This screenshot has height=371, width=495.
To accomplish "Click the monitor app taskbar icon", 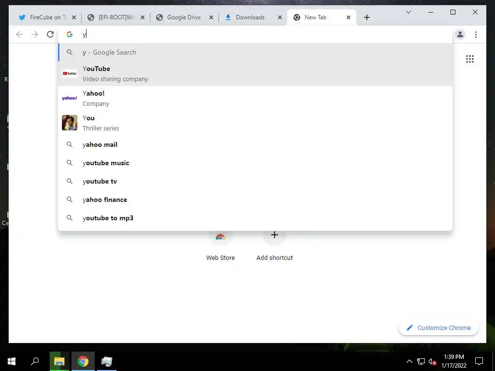I will (x=107, y=361).
